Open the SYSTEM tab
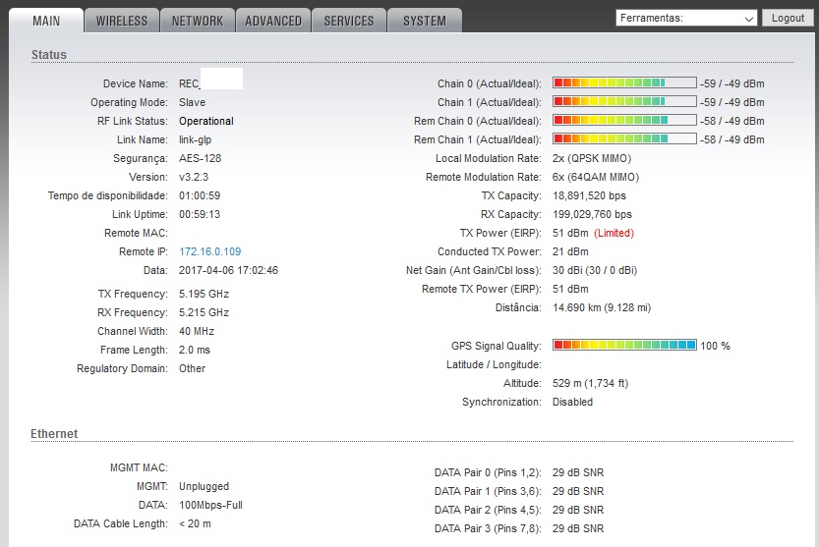The image size is (819, 547). click(x=425, y=21)
